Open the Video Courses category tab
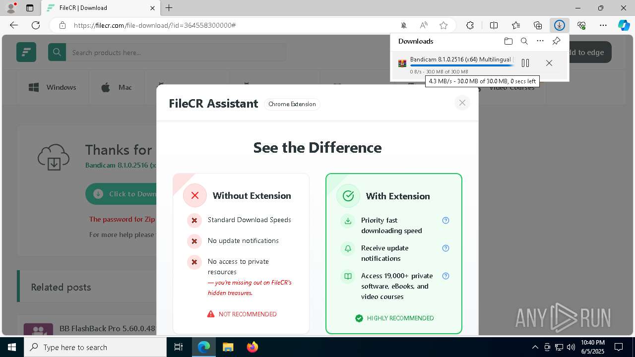 click(512, 88)
